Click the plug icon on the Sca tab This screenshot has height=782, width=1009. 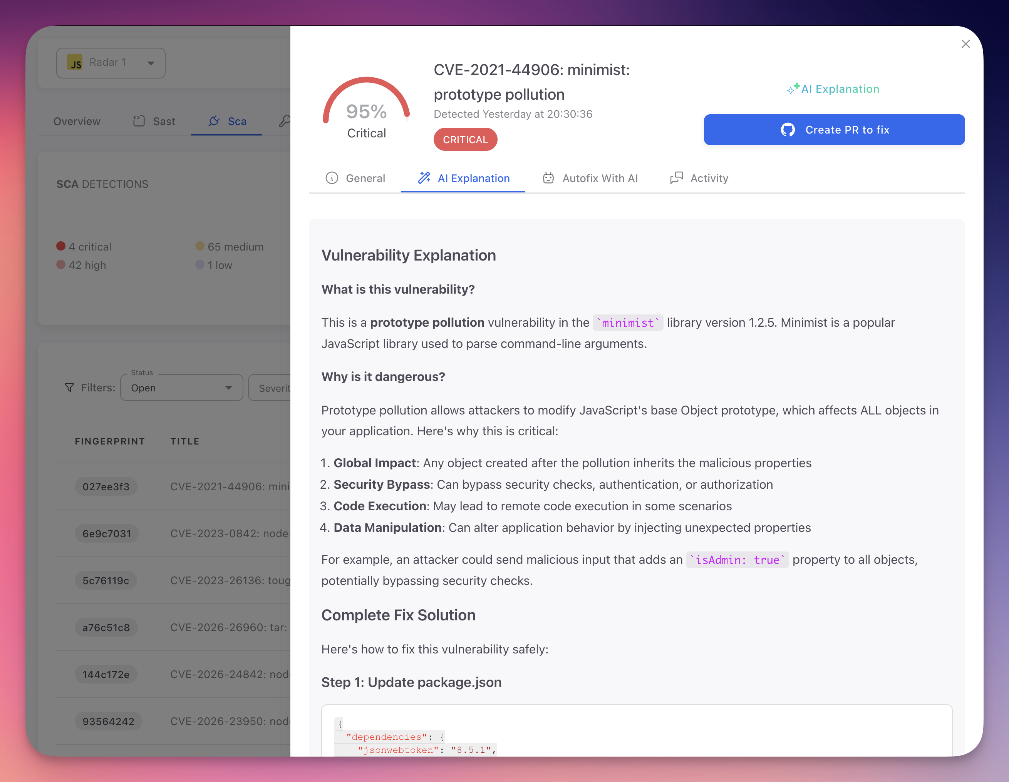click(x=214, y=121)
